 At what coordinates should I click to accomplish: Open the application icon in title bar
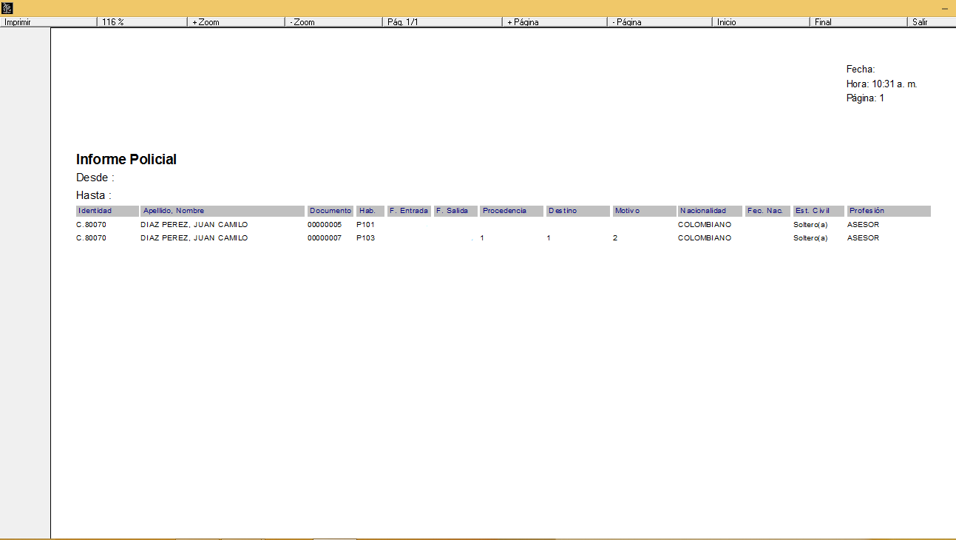click(7, 8)
